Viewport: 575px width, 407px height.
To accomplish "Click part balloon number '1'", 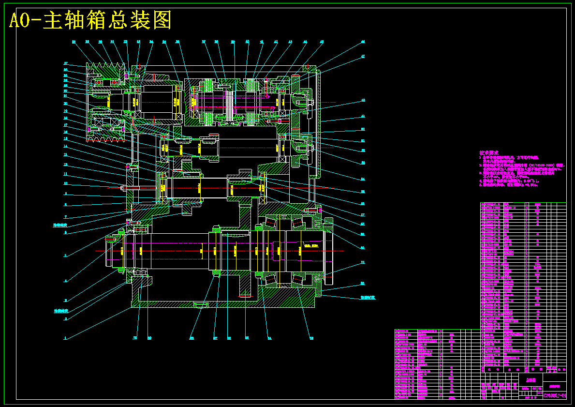I will tap(65, 338).
